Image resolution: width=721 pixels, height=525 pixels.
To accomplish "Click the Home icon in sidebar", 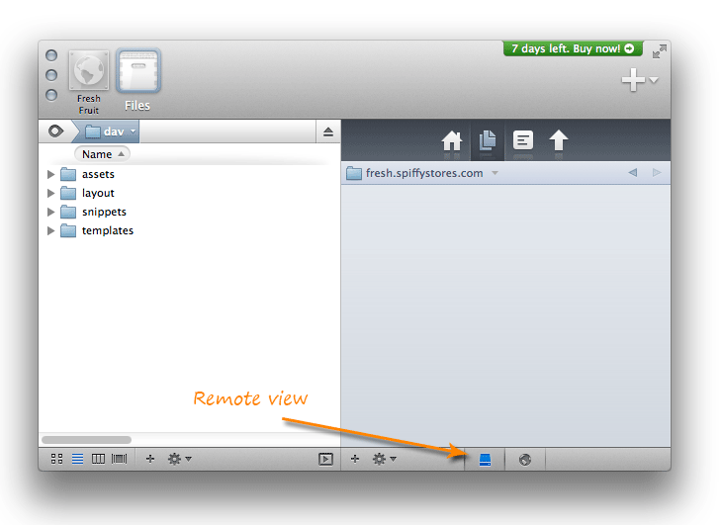I will pyautogui.click(x=452, y=141).
